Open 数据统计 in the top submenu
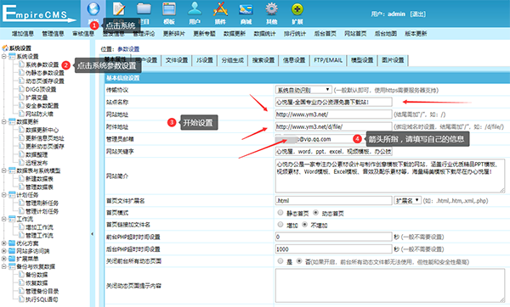510x307 pixels. (264, 33)
